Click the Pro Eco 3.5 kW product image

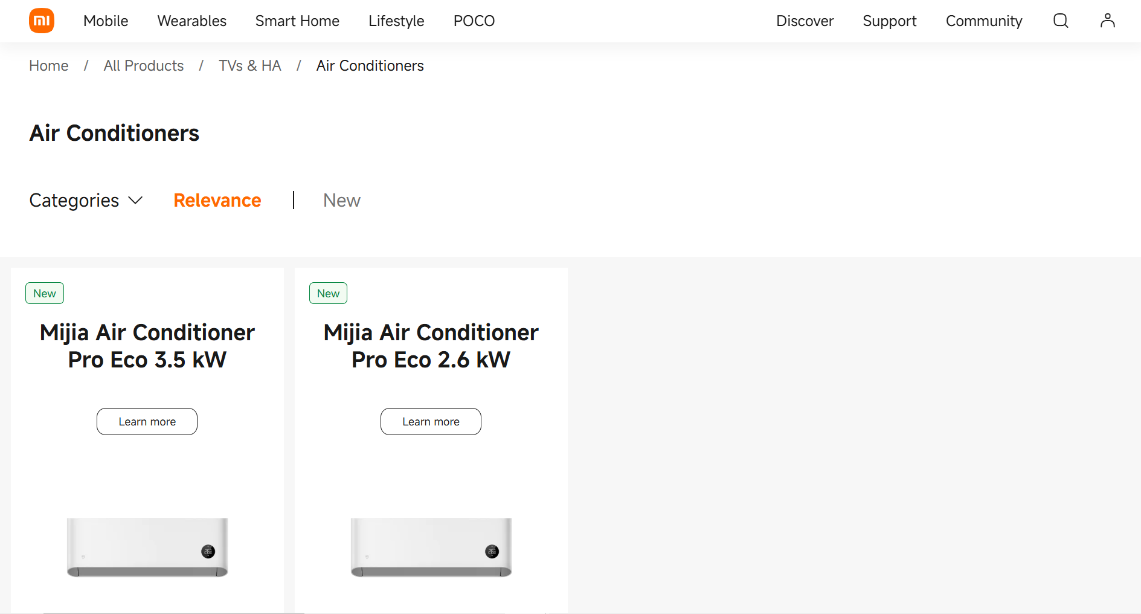coord(147,548)
